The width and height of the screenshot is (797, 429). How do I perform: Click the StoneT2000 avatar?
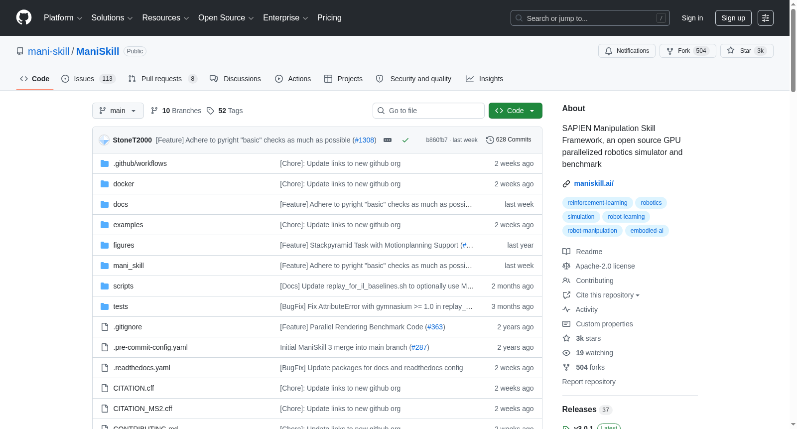104,140
